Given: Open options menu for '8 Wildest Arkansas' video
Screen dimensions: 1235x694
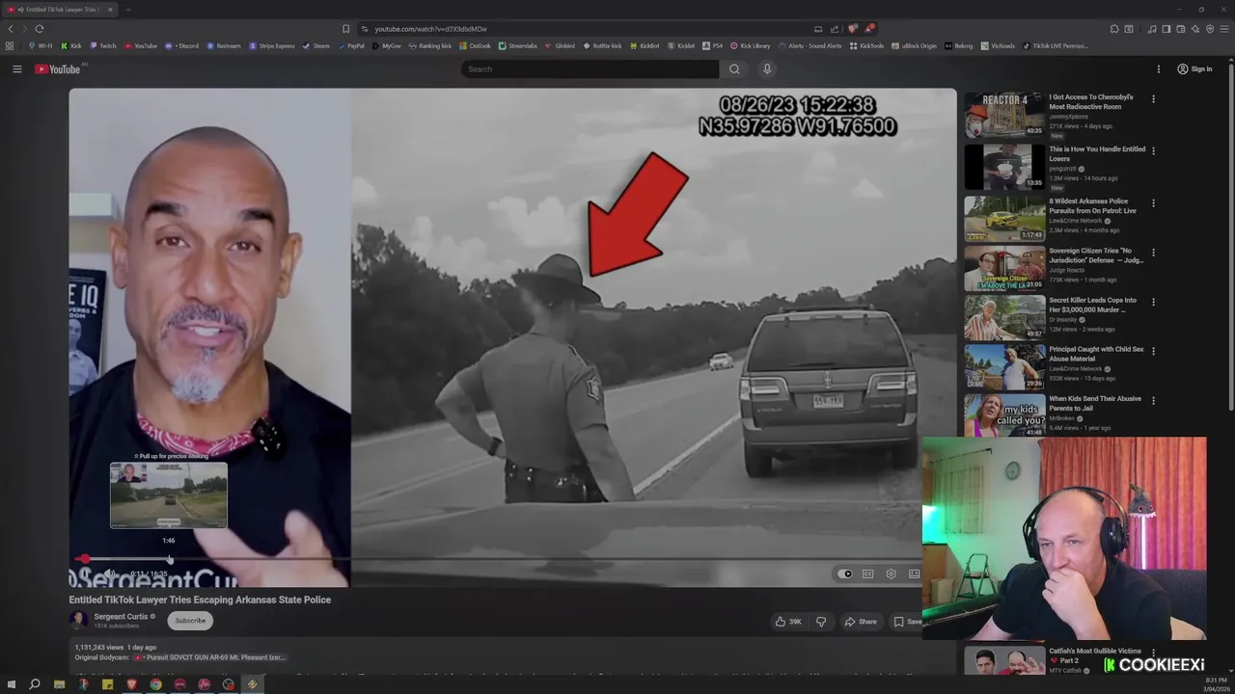Looking at the screenshot, I should 1153,203.
